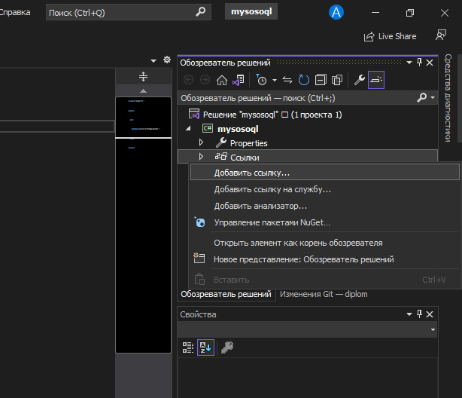Image resolution: width=462 pixels, height=398 pixels.
Task: Click the Back navigation arrow in Solution Explorer
Action: tap(189, 80)
